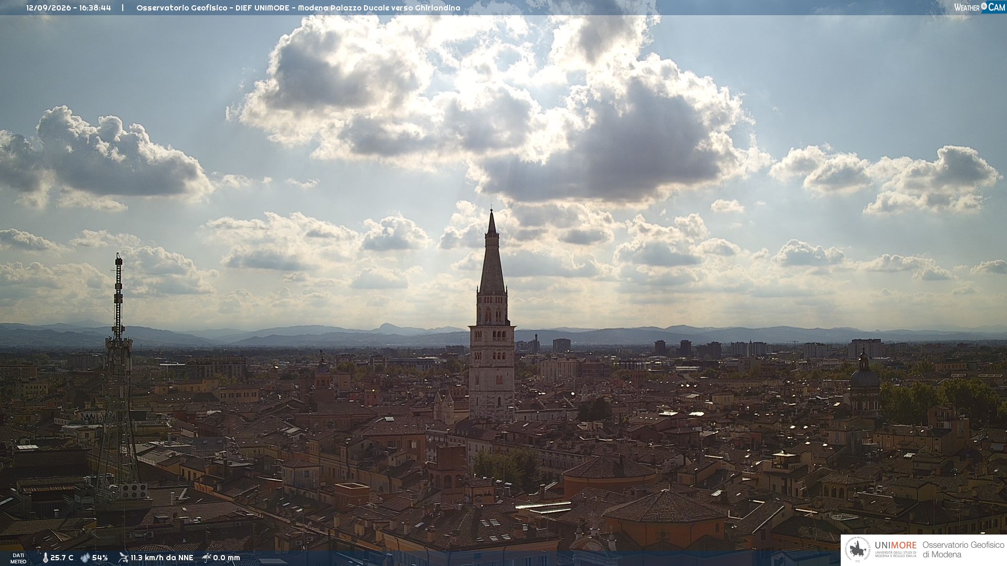Screen dimensions: 1007x566
Task: Click the 12/09/2026 date and time stamp
Action: point(69,8)
